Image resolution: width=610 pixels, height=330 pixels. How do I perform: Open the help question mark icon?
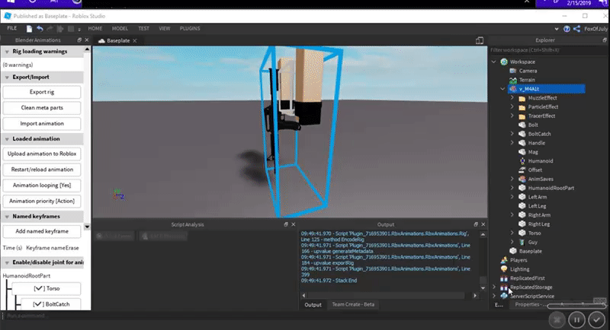pyautogui.click(x=567, y=29)
